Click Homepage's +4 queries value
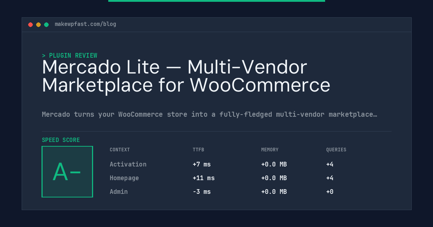The image size is (433, 227). point(330,178)
